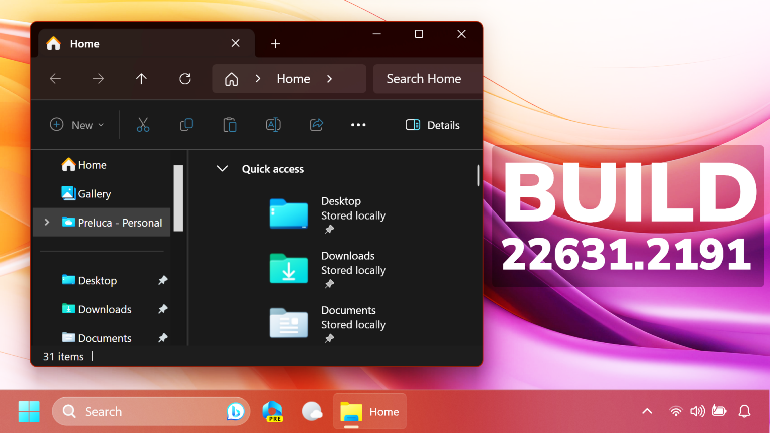This screenshot has height=433, width=770.
Task: Open the Downloads folder in Quick access
Action: point(328,270)
